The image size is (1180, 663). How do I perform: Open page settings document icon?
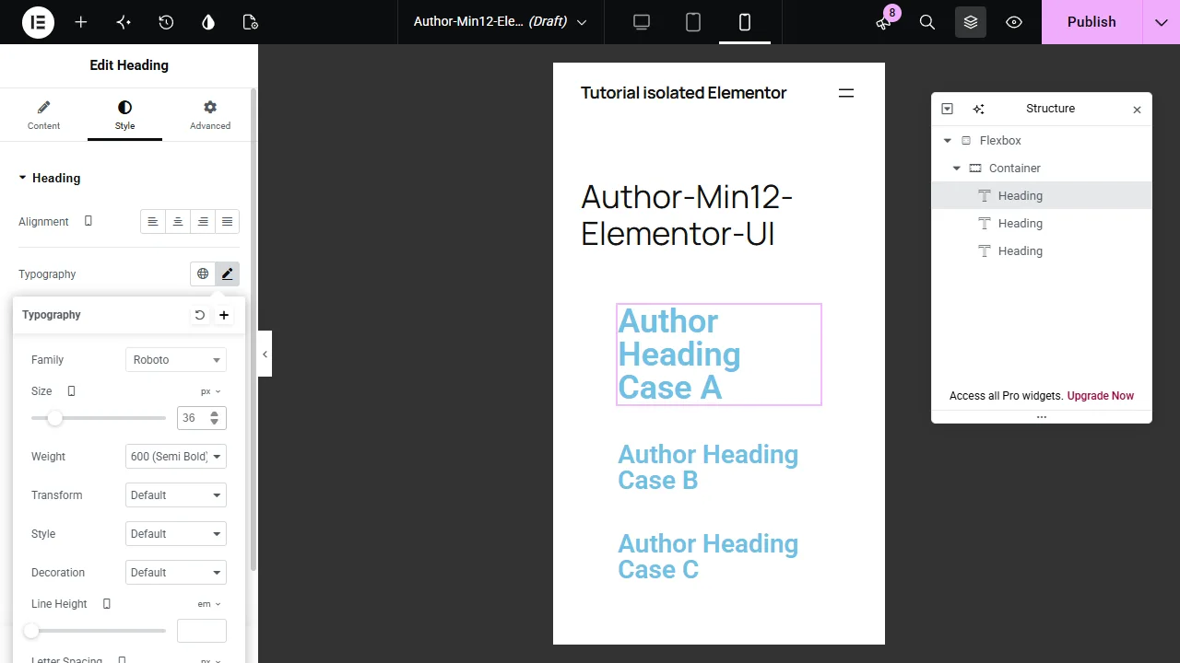[x=251, y=22]
